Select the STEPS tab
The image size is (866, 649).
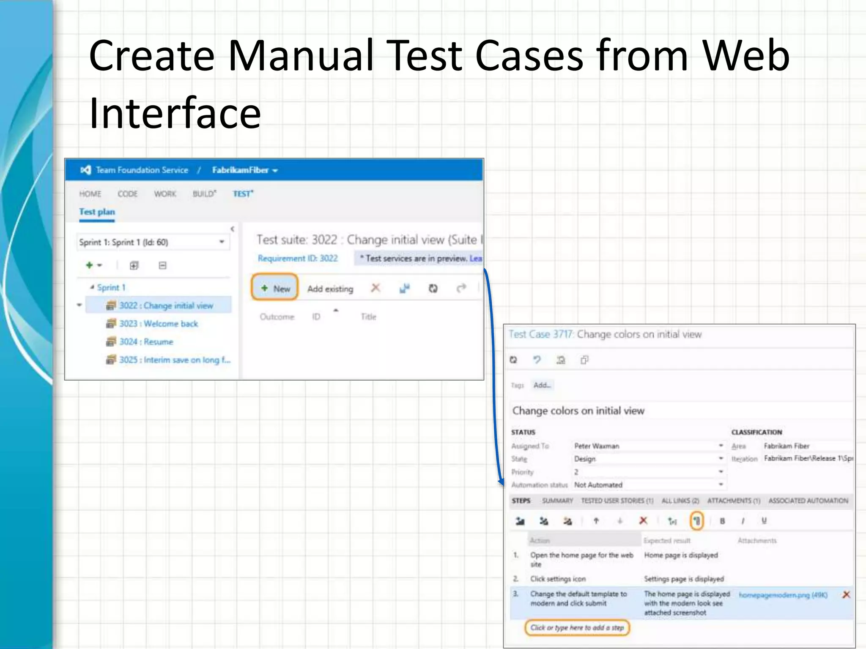click(x=521, y=501)
